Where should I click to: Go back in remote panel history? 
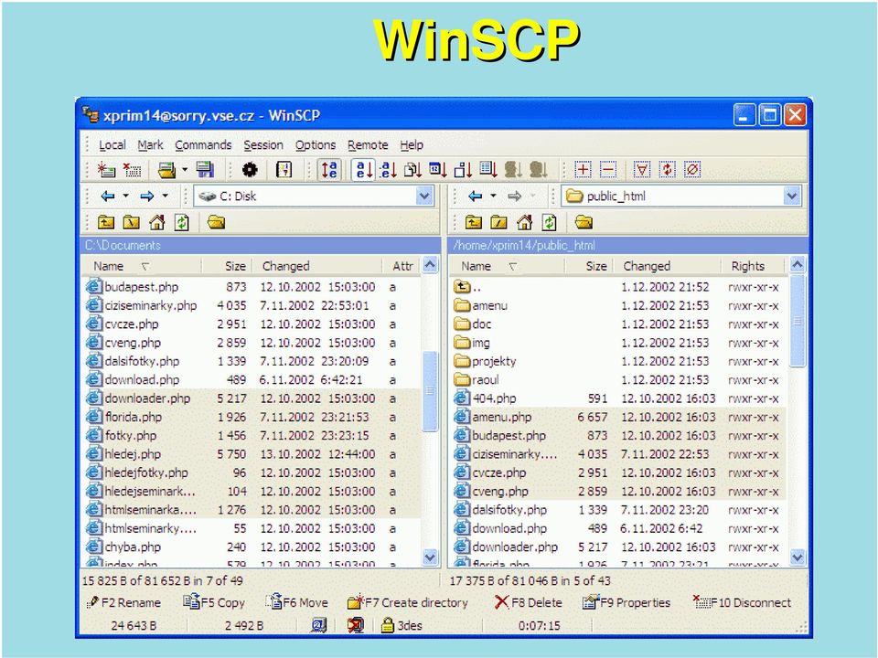(475, 196)
